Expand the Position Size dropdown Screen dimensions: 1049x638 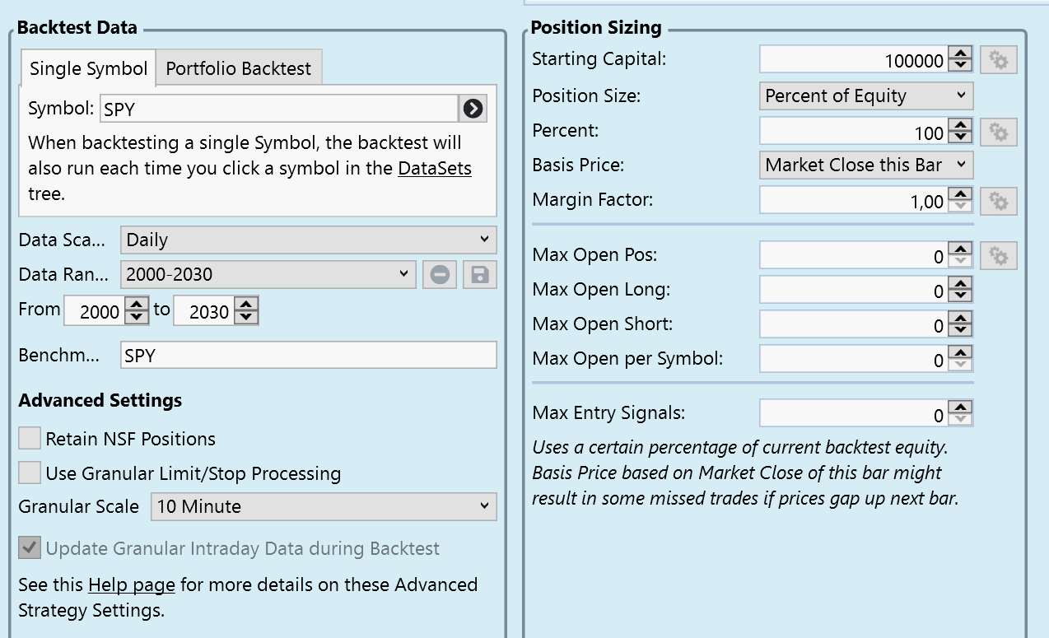click(865, 96)
